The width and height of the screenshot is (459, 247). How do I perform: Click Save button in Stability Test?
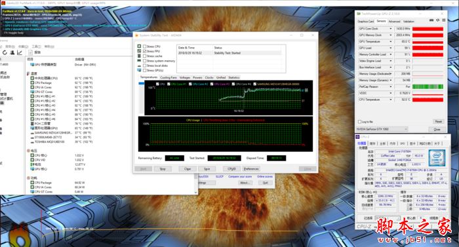[x=207, y=169]
